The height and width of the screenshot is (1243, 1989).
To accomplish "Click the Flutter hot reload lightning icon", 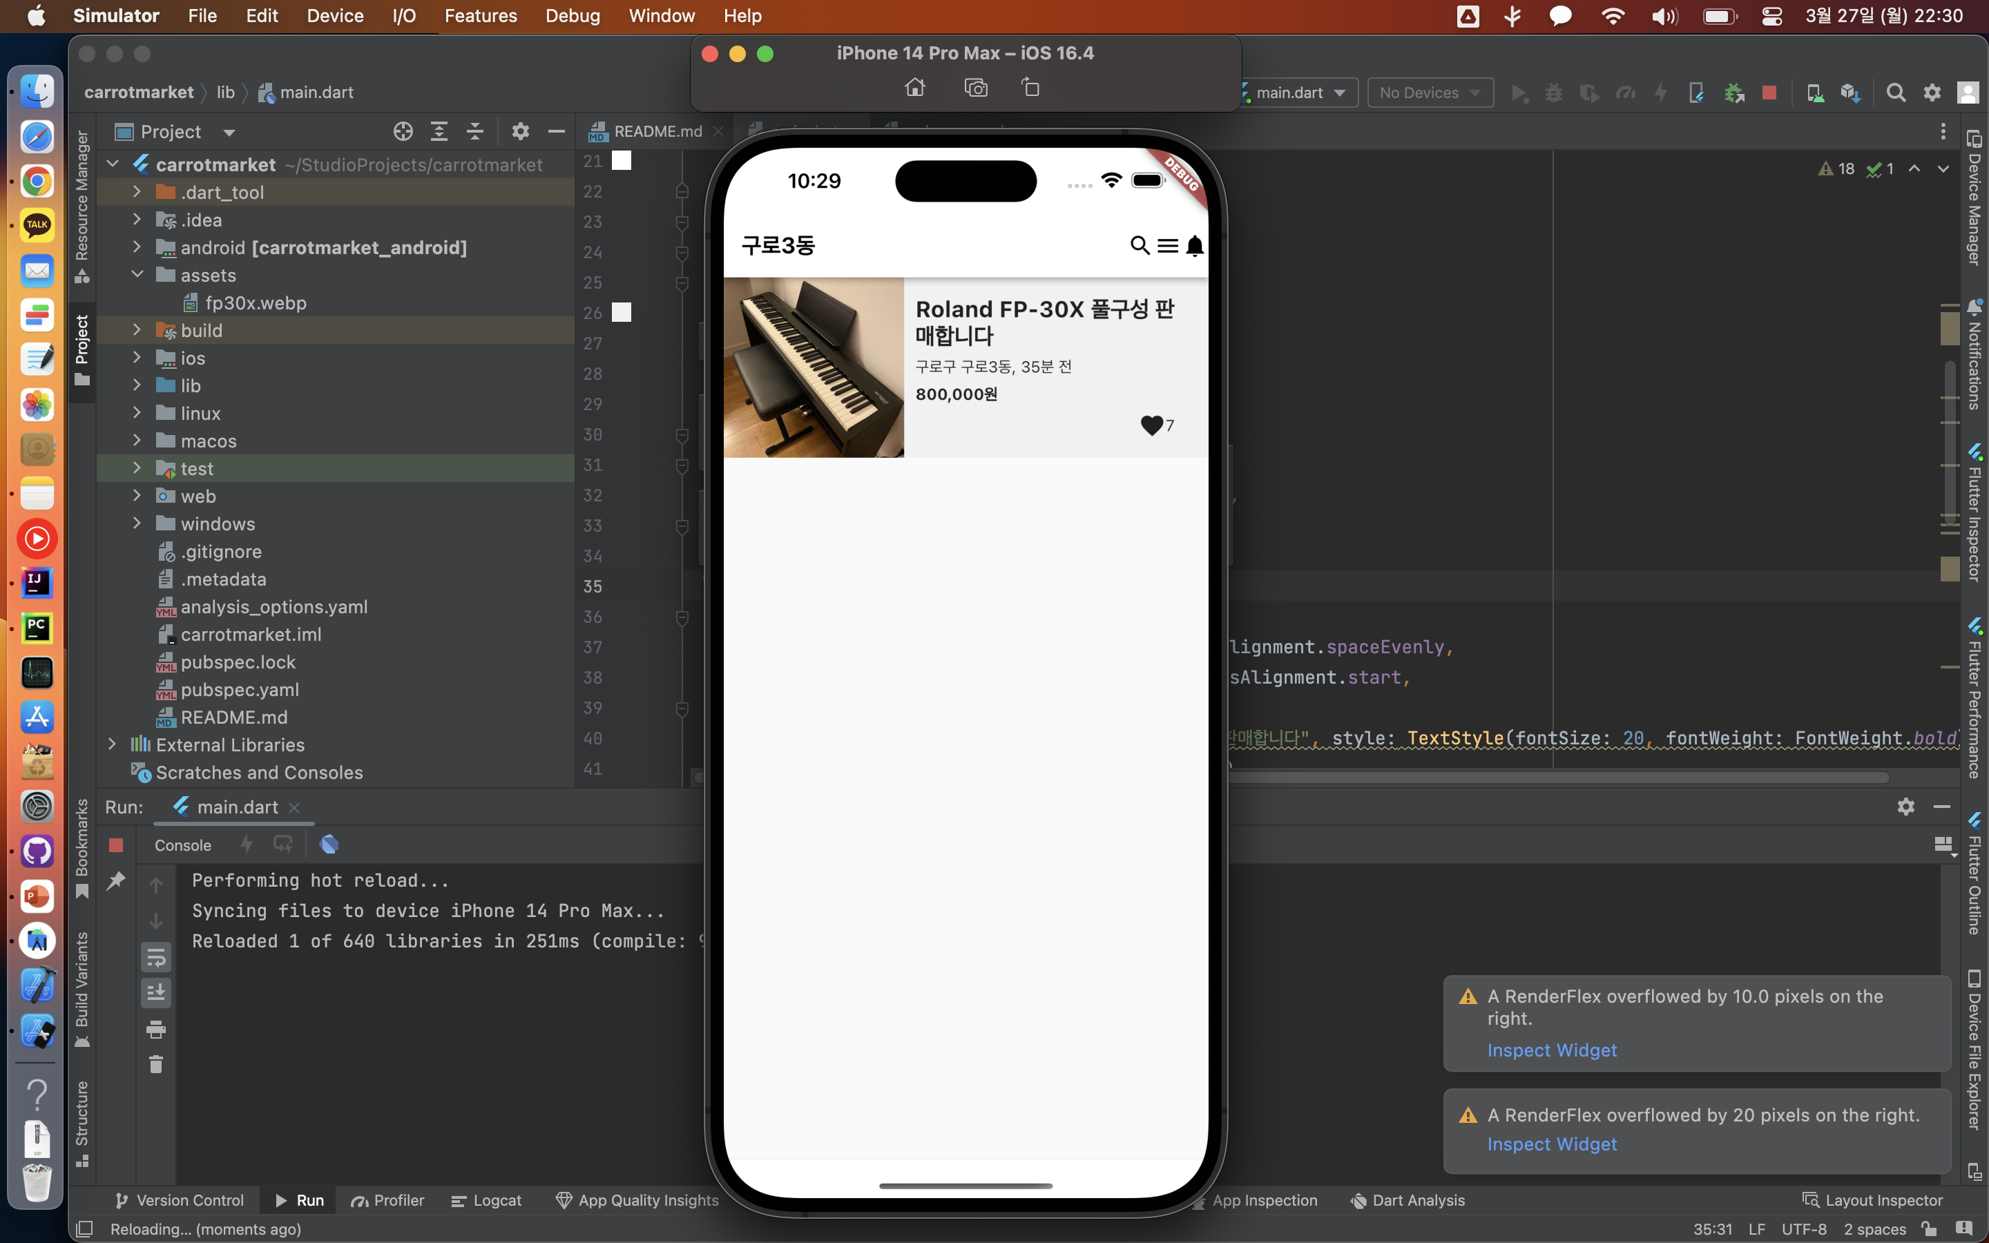I will pos(246,845).
